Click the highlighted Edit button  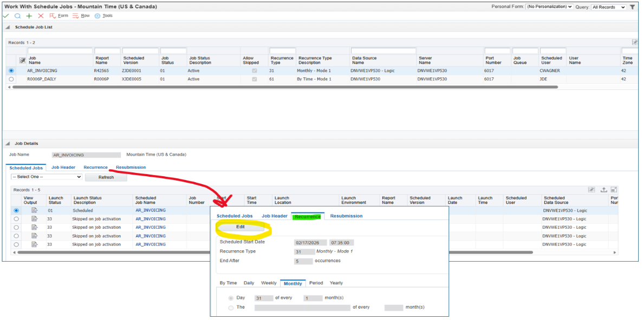[x=241, y=227]
